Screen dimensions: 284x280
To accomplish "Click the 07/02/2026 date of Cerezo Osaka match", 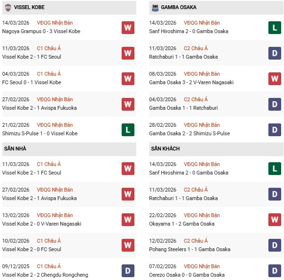I will click(x=162, y=266).
